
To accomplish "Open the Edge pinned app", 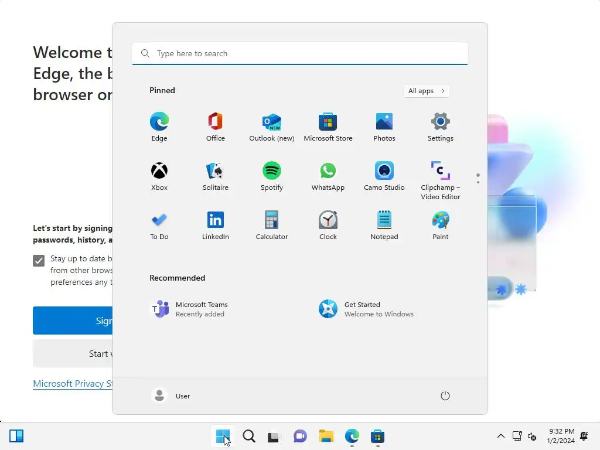I will (x=159, y=127).
